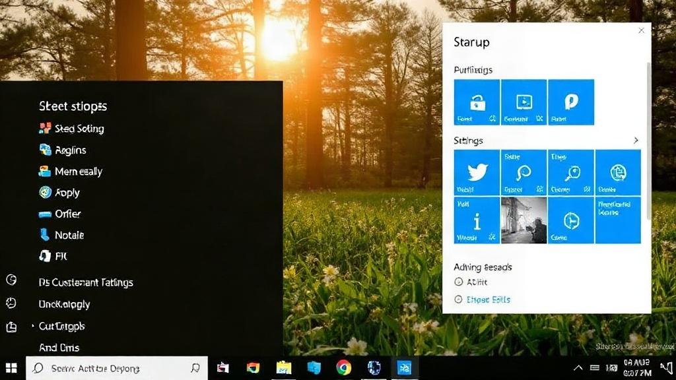
Task: Open the round blue globe taskbar icon
Action: [x=374, y=368]
